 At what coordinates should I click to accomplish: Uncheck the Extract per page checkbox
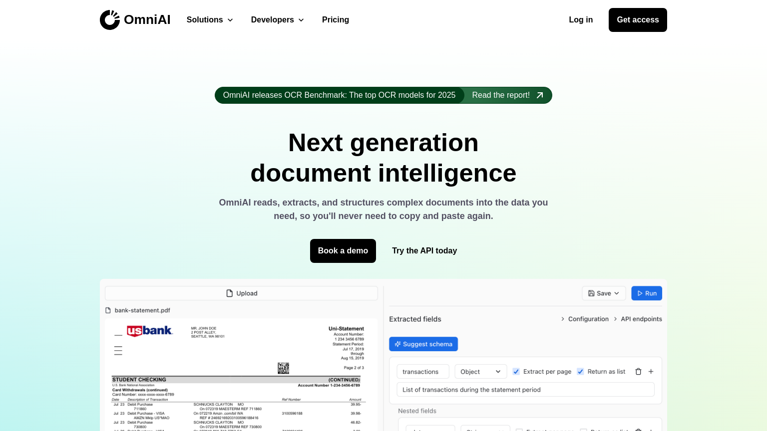click(x=516, y=372)
